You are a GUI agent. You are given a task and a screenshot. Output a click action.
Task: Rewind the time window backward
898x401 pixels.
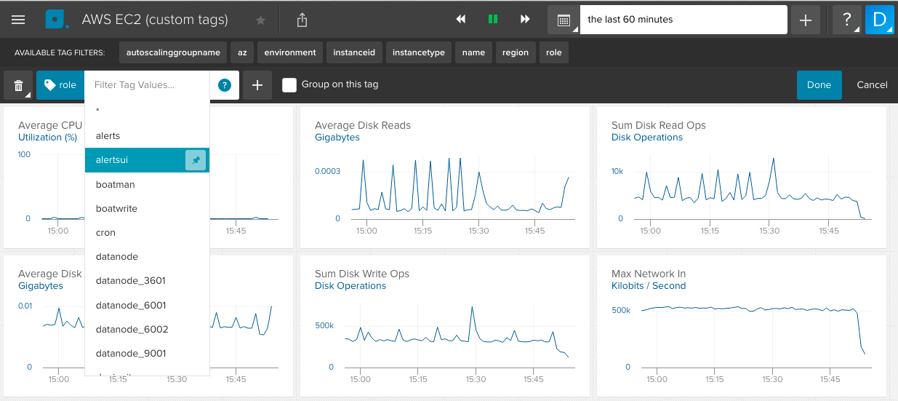[x=460, y=20]
